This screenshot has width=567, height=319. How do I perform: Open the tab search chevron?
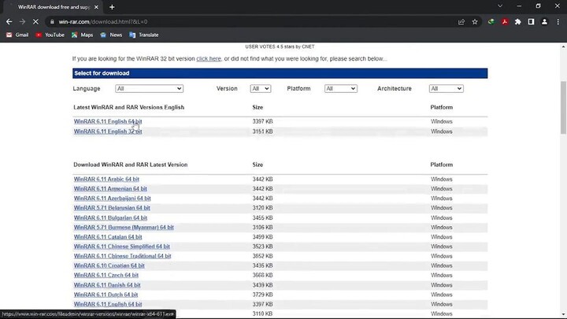click(x=500, y=6)
